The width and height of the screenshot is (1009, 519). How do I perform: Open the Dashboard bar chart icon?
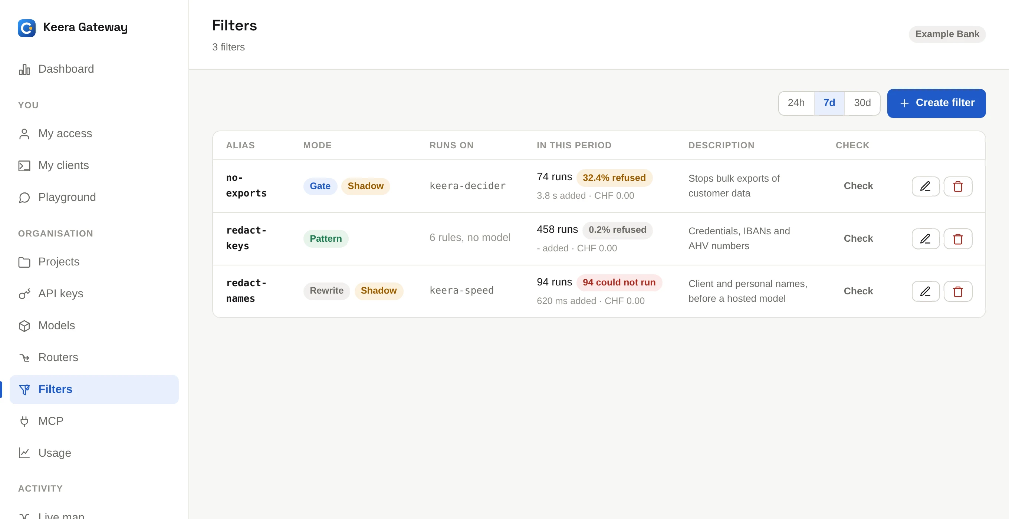(24, 69)
